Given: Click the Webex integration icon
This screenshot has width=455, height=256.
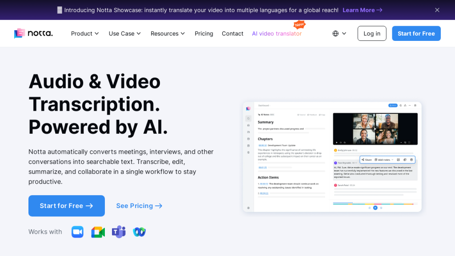Looking at the screenshot, I should [139, 232].
